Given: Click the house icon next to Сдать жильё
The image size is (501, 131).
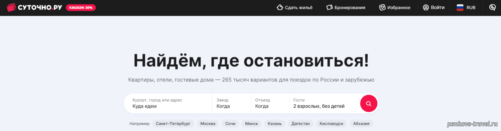Looking at the screenshot, I should (280, 7).
